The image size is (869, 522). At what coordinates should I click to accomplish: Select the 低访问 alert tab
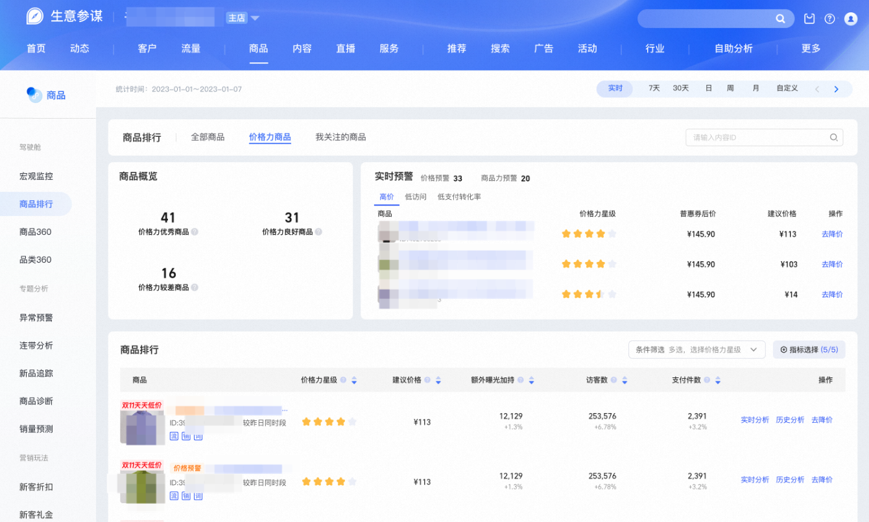(416, 196)
